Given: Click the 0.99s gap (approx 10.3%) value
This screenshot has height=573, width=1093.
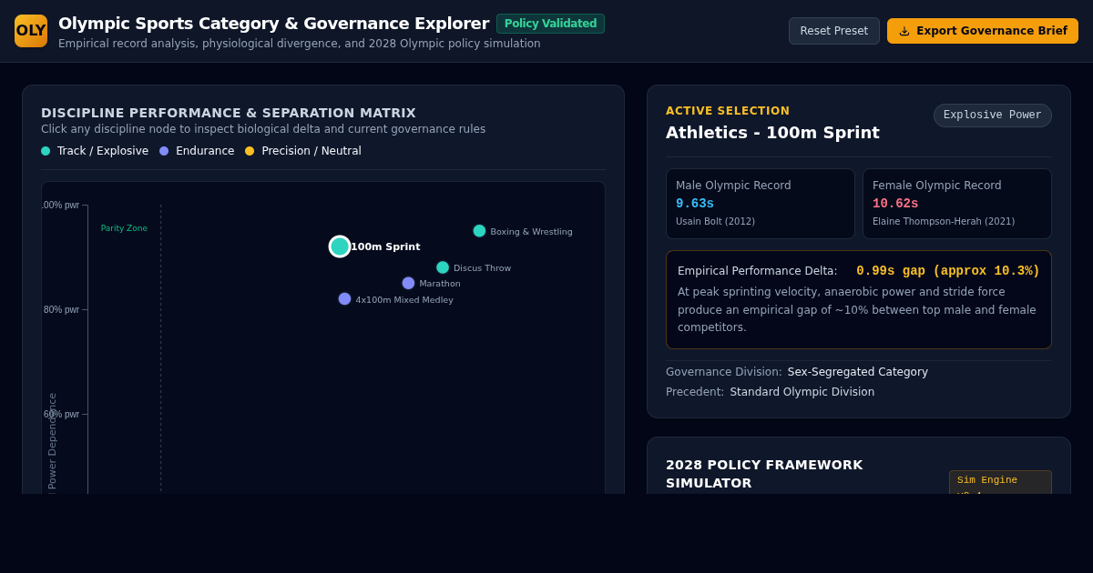Looking at the screenshot, I should 948,271.
